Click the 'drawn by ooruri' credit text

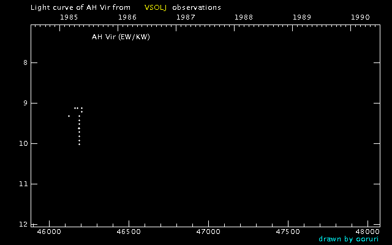[349, 239]
